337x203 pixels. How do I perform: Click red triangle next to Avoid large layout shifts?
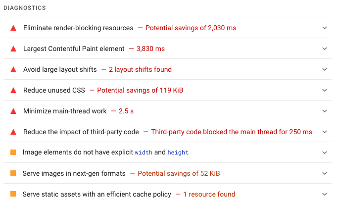(13, 69)
